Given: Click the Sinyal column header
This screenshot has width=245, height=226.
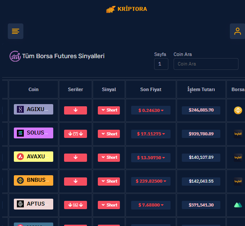Looking at the screenshot, I should tap(109, 89).
